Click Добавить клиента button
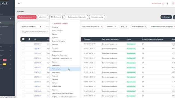The image size is (175, 98). pos(27,17)
